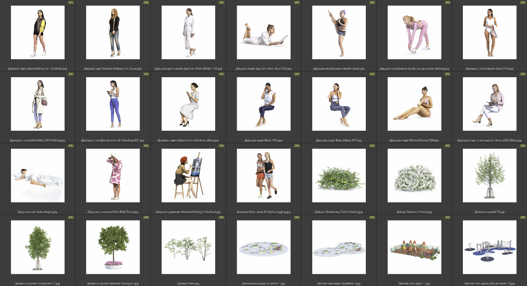Open the Marina Resting thumbnail

click(414, 104)
